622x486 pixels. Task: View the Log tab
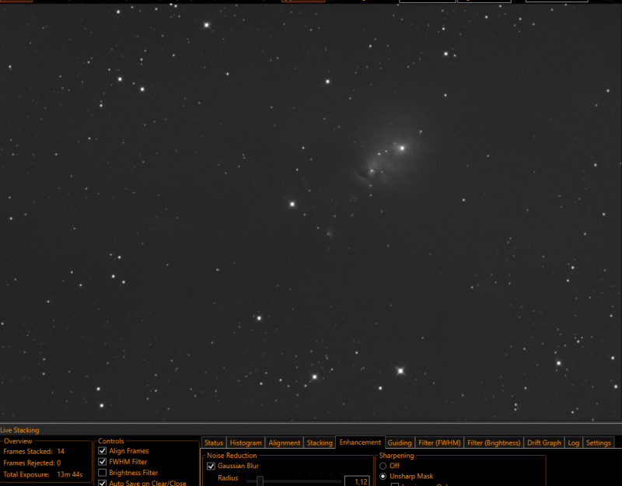(x=573, y=442)
